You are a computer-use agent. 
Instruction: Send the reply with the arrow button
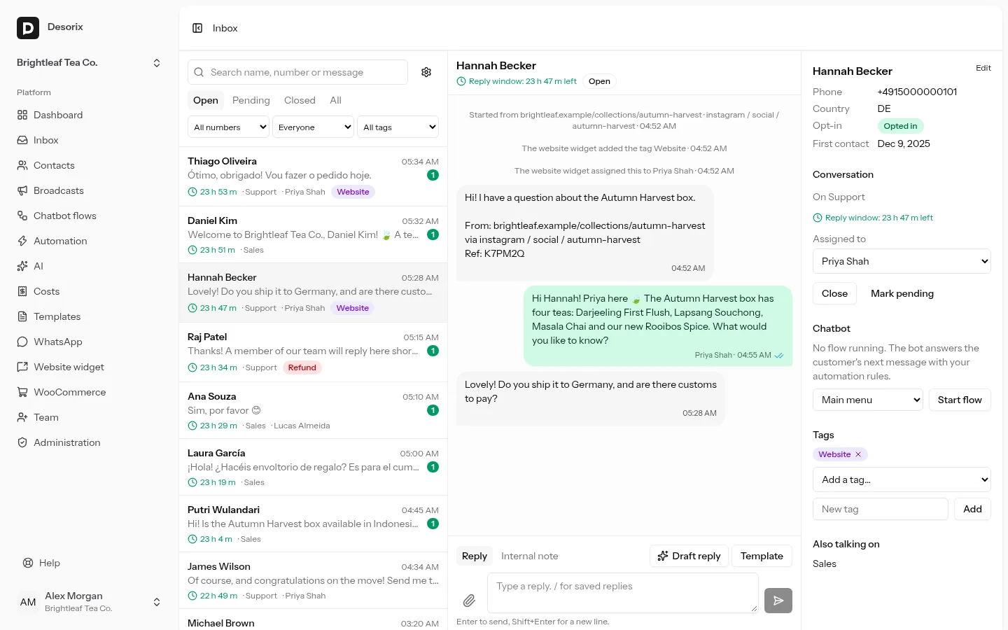coord(778,601)
